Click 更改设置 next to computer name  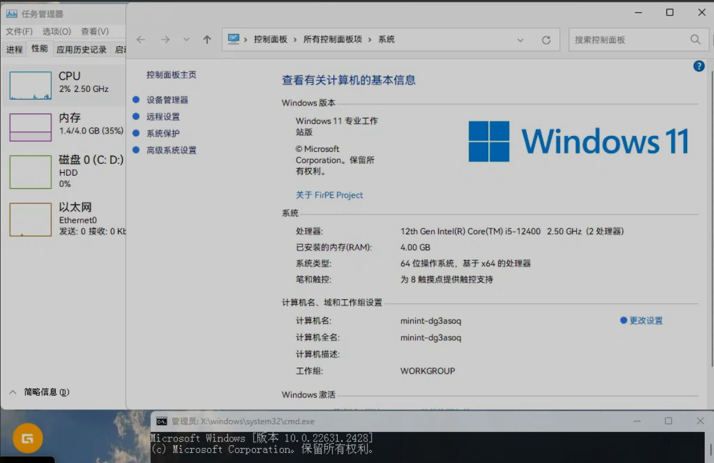[646, 321]
